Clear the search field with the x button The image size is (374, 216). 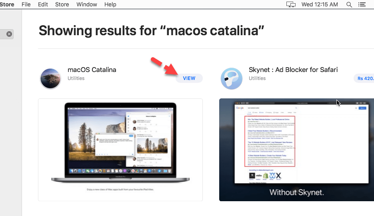[9, 34]
